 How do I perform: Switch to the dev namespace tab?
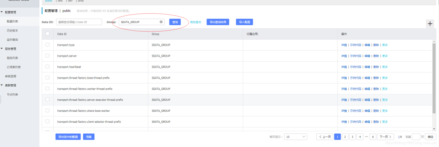(70, 1)
